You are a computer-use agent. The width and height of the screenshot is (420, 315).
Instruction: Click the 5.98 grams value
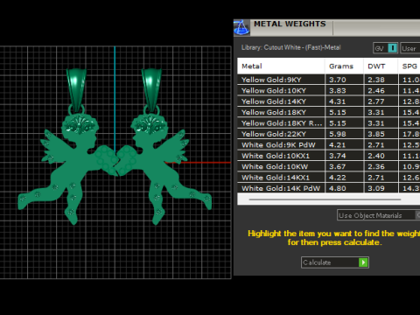(x=338, y=134)
